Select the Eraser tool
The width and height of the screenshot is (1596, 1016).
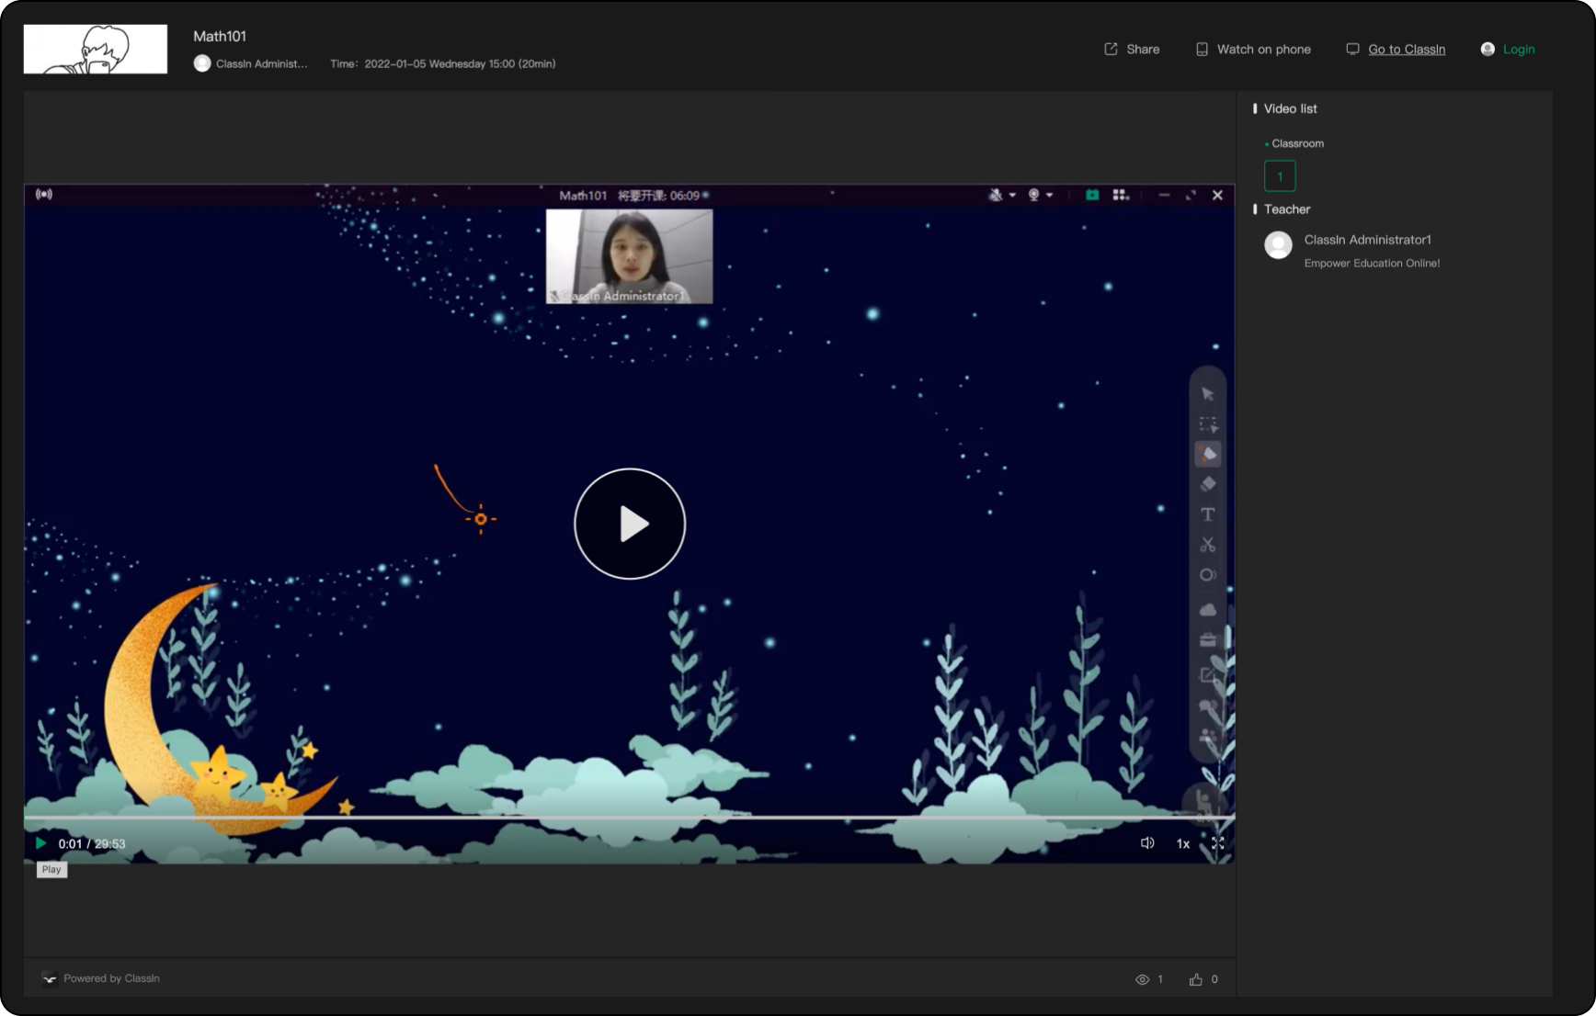coord(1207,484)
